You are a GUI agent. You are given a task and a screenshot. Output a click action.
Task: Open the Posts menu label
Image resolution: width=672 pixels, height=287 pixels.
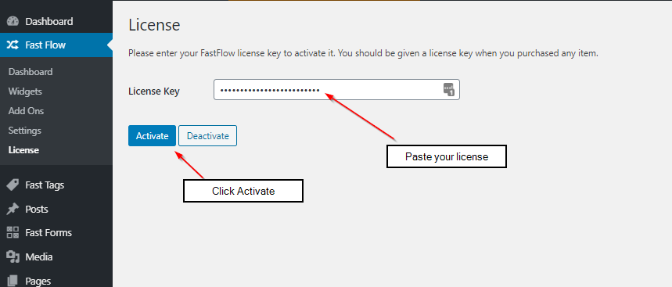37,209
